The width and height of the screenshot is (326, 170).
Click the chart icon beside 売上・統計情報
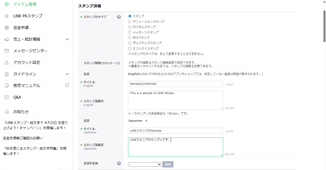click(x=7, y=39)
